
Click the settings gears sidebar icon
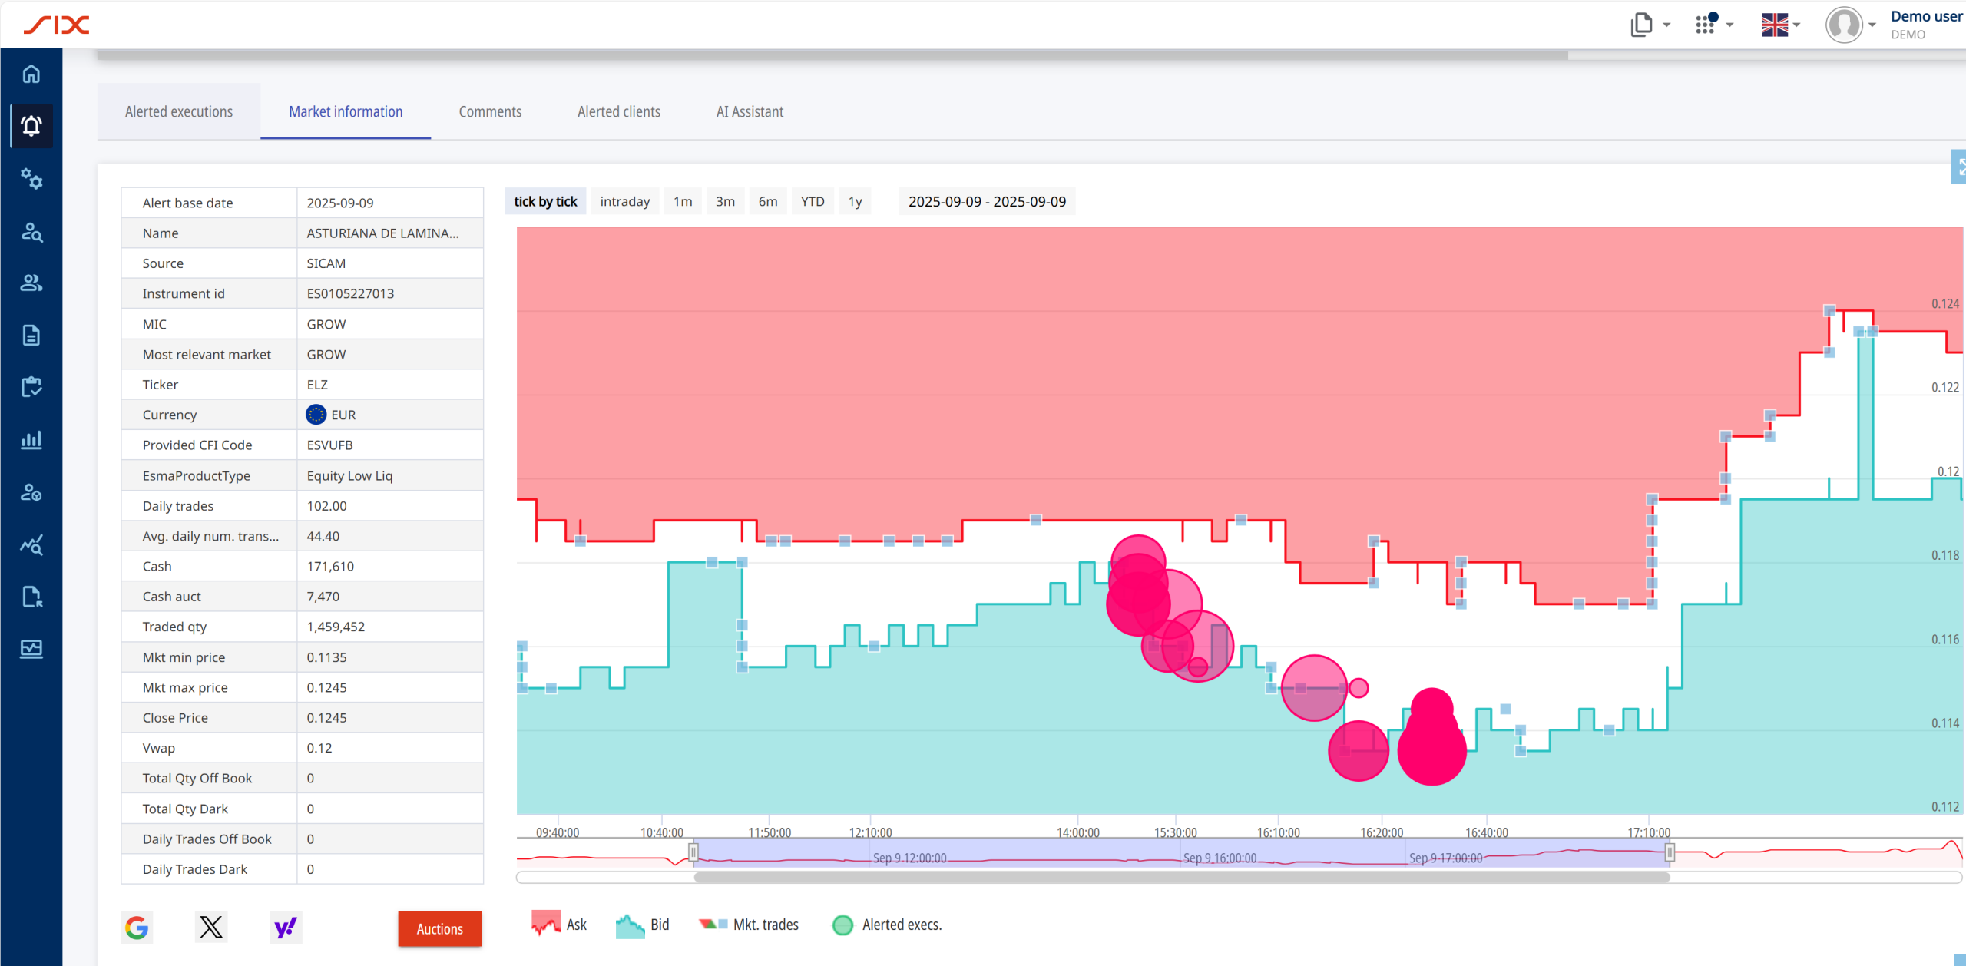point(31,178)
